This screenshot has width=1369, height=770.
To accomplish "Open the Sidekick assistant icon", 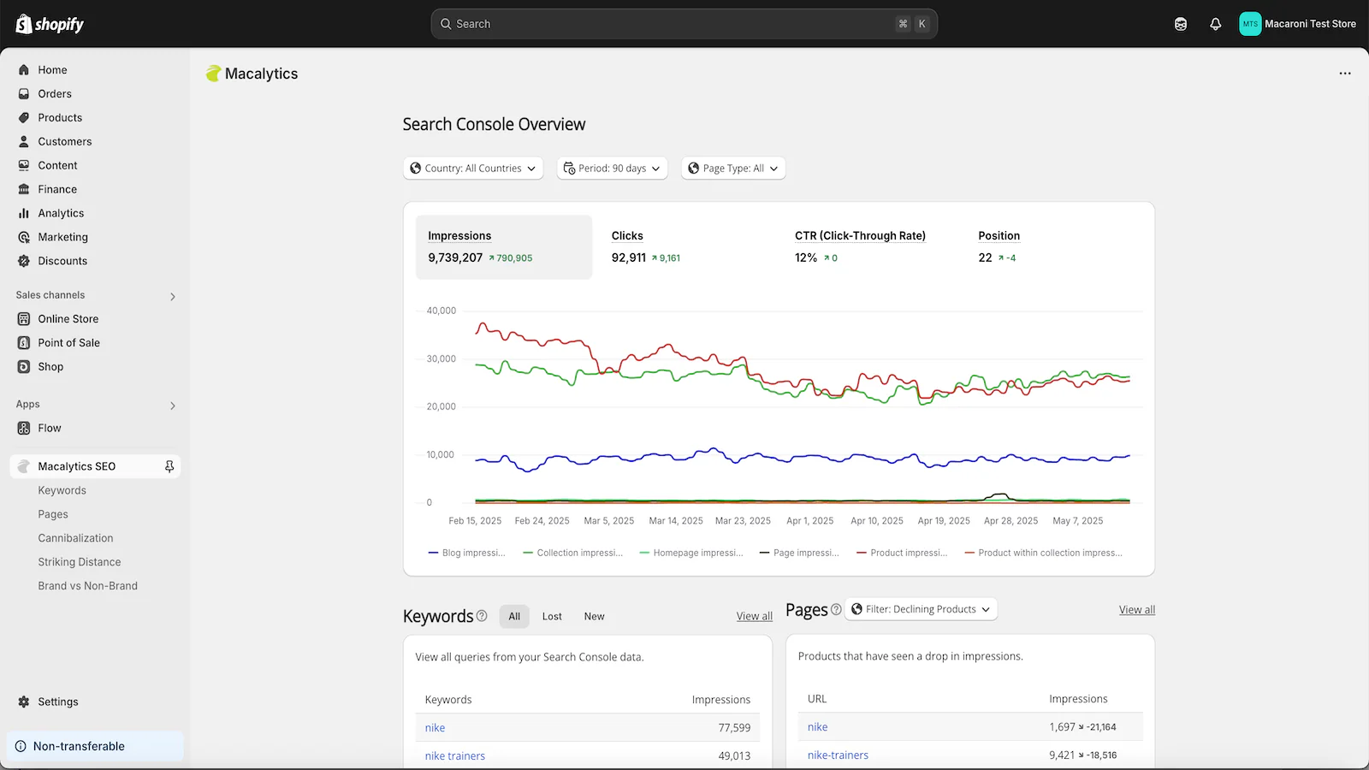I will click(x=1181, y=24).
